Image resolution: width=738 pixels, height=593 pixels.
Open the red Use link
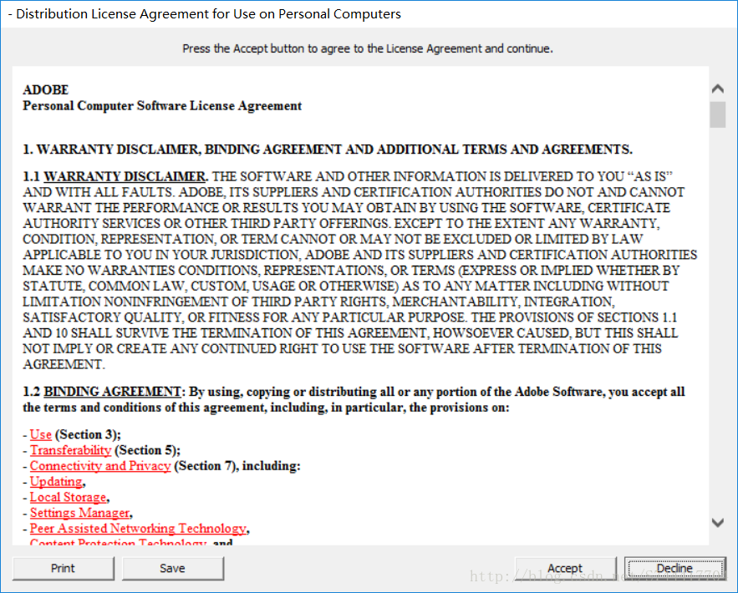click(41, 434)
